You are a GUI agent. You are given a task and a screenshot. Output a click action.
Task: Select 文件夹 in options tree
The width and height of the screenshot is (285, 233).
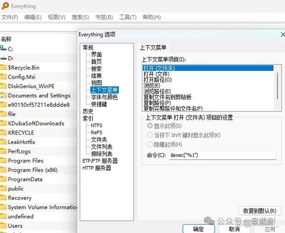[x=99, y=140]
